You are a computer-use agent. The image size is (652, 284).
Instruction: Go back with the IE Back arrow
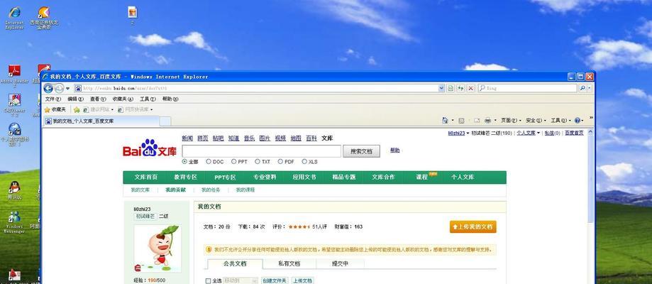click(48, 88)
